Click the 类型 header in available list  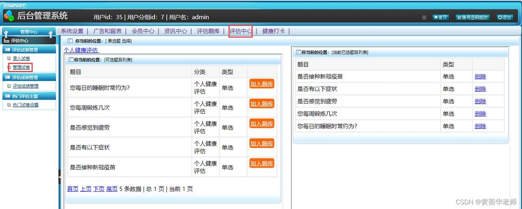[227, 72]
